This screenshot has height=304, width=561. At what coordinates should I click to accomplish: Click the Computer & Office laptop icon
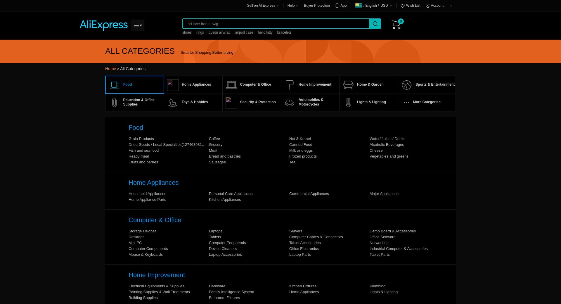pos(231,85)
